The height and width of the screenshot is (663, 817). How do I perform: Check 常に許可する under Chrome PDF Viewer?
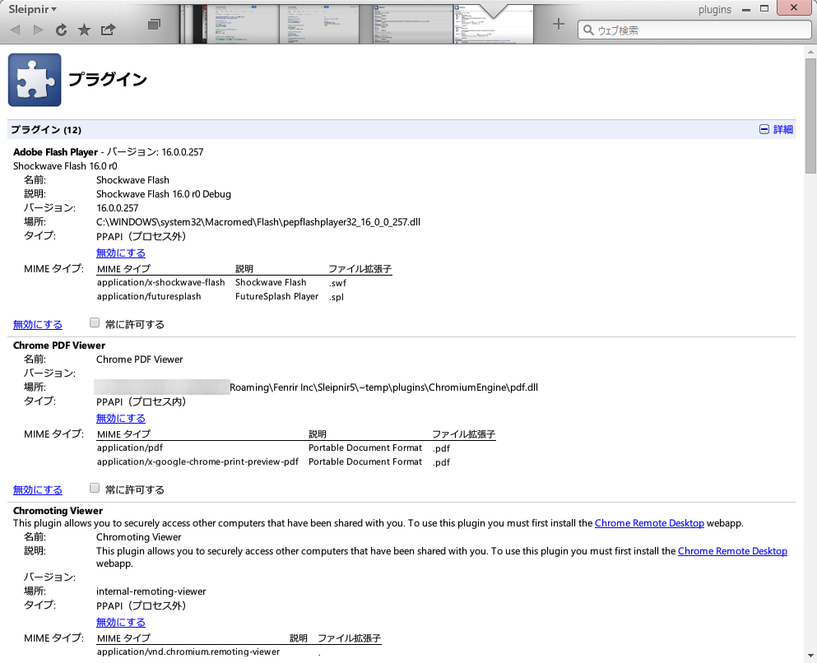coord(95,488)
